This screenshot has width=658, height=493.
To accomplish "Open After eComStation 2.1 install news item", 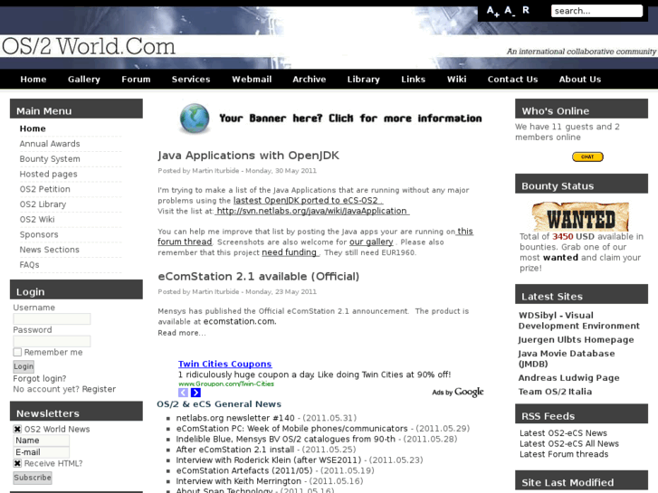I will pyautogui.click(x=235, y=450).
